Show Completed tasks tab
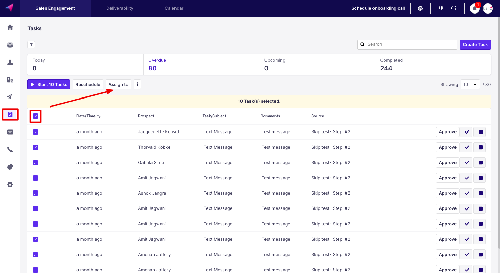 pyautogui.click(x=433, y=65)
